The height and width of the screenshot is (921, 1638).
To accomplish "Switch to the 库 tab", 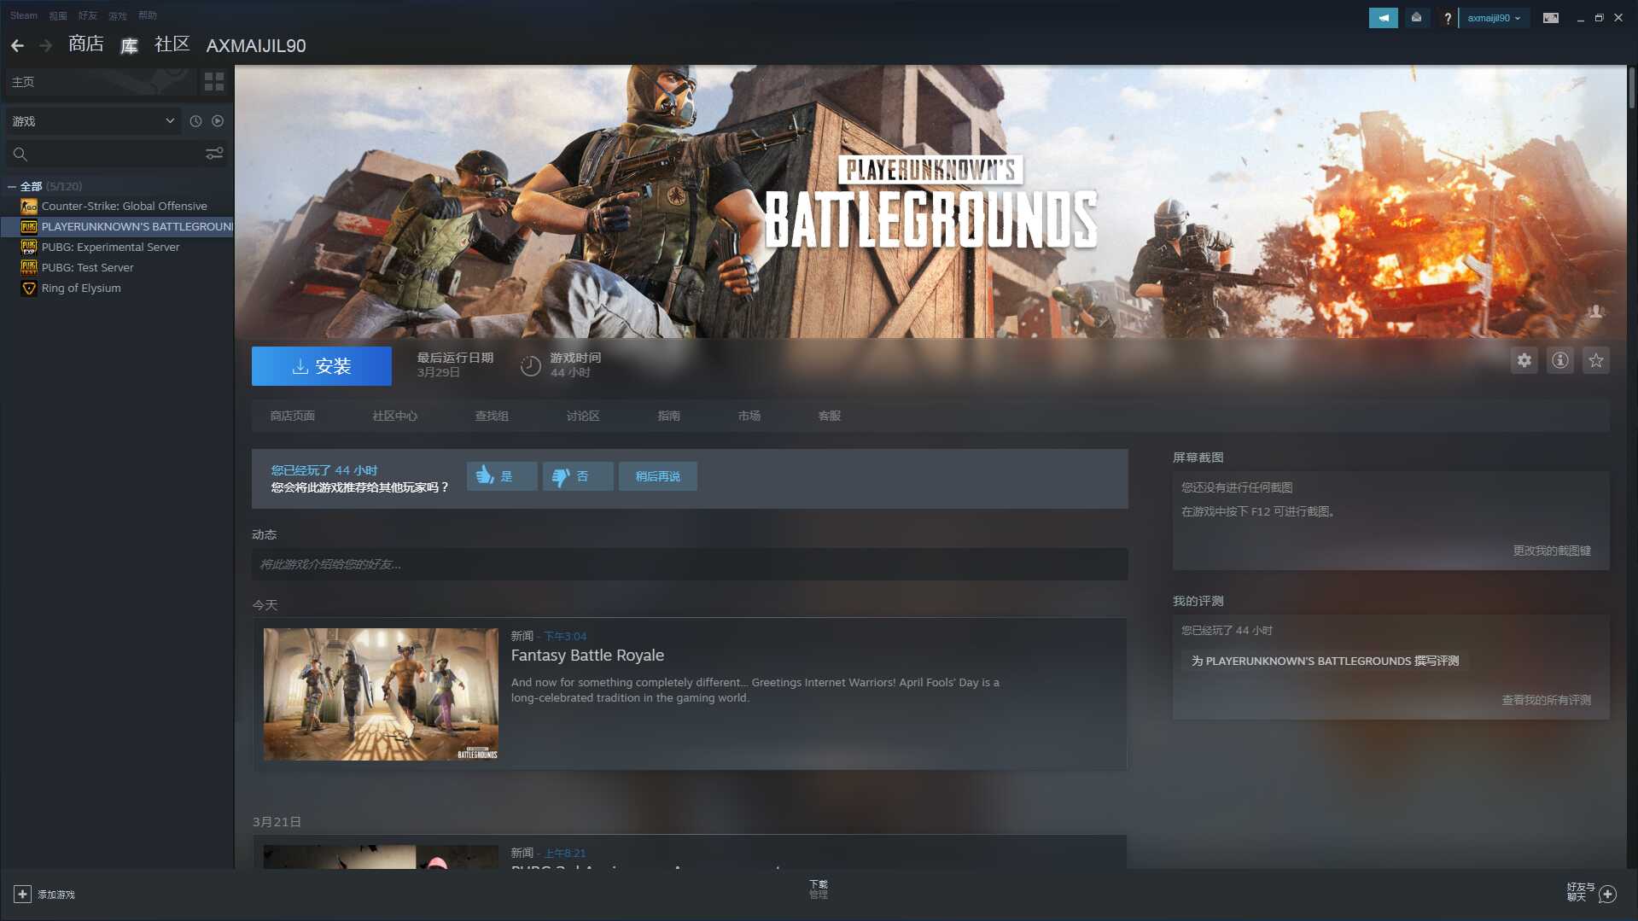I will pyautogui.click(x=129, y=45).
